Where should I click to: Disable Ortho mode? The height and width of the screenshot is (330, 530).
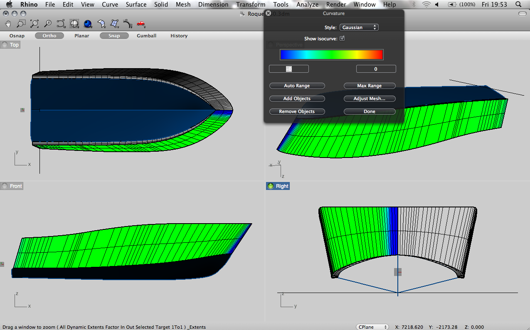49,36
